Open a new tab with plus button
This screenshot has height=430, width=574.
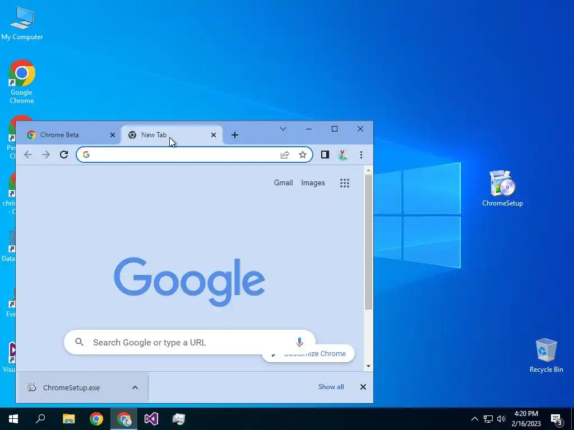235,135
